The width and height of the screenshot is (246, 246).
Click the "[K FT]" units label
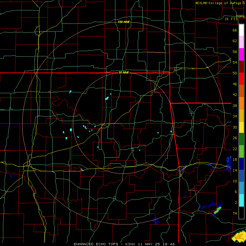pos(231,19)
